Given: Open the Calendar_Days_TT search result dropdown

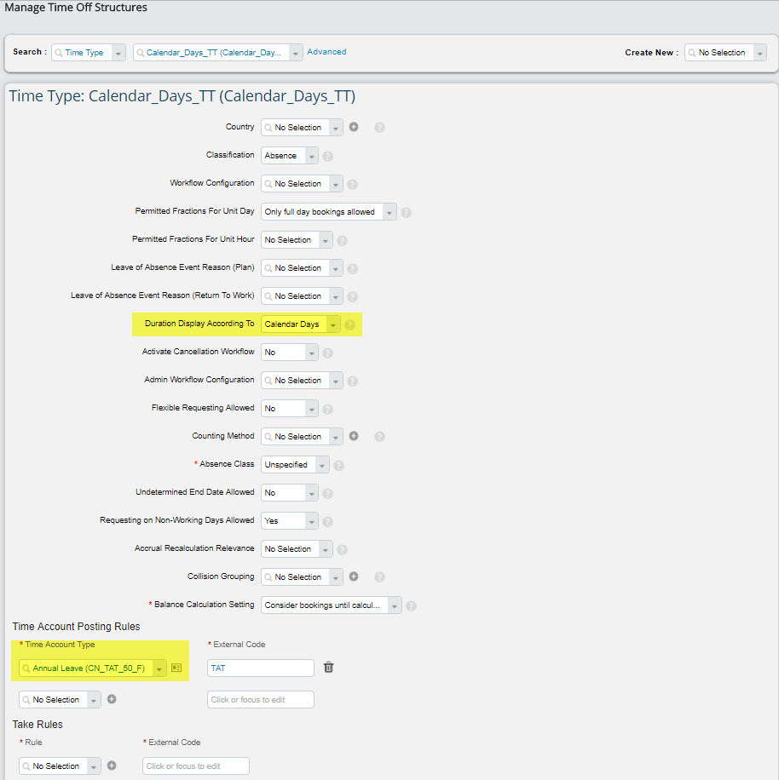Looking at the screenshot, I should pos(296,53).
